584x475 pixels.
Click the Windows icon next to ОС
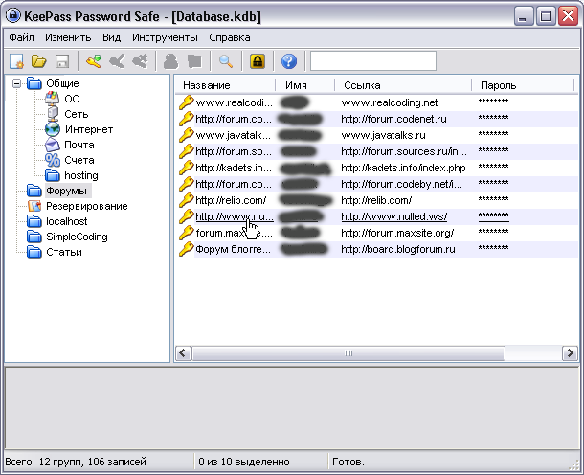click(x=53, y=99)
